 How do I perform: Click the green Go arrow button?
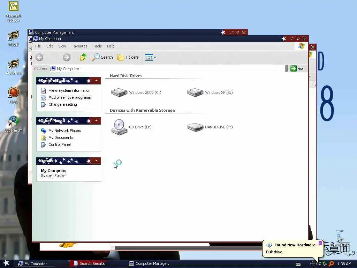click(x=294, y=68)
